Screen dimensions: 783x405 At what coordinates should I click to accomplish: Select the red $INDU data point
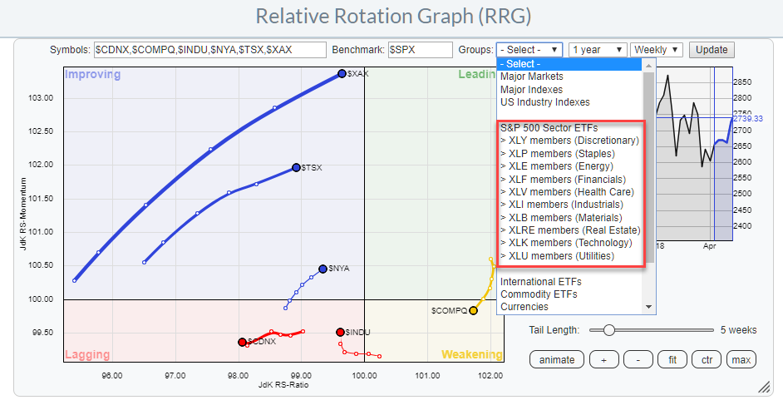tap(340, 332)
